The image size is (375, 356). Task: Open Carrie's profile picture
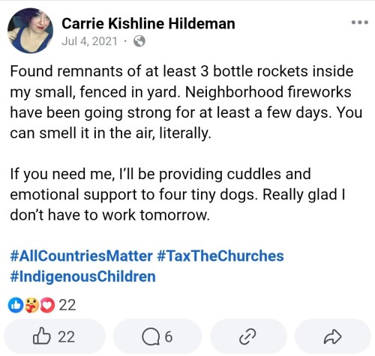coord(31,31)
